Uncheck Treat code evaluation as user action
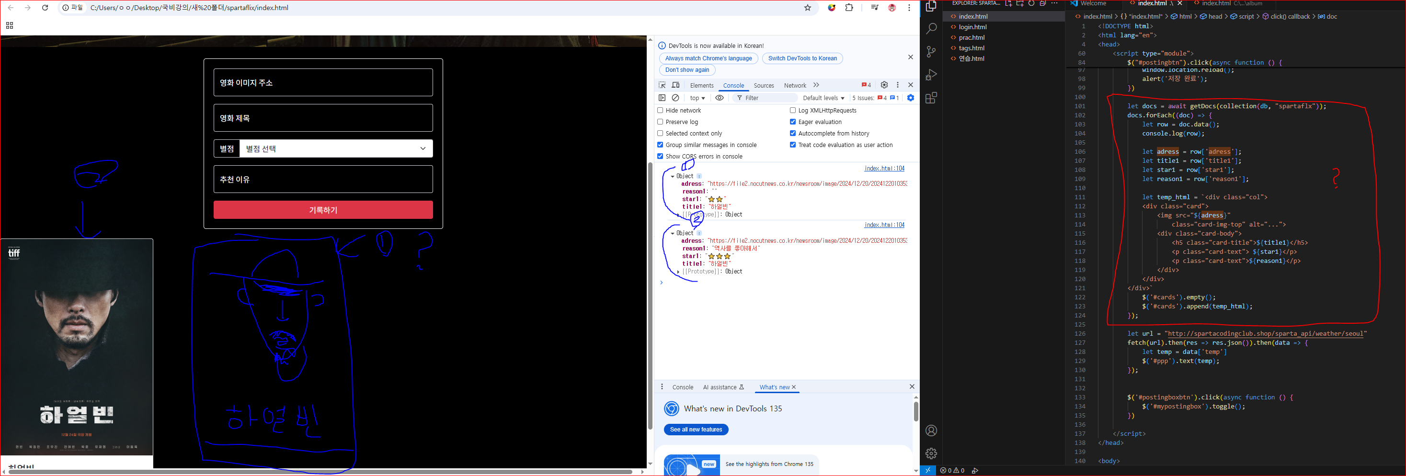This screenshot has width=1406, height=476. click(x=793, y=145)
